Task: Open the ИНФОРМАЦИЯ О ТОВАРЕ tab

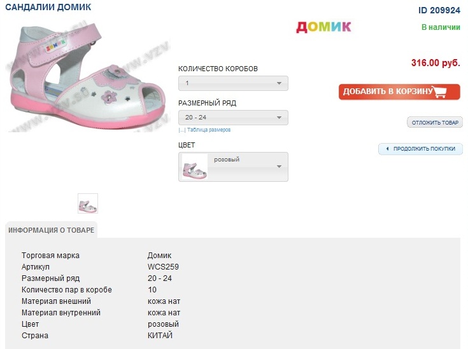Action: tap(52, 230)
